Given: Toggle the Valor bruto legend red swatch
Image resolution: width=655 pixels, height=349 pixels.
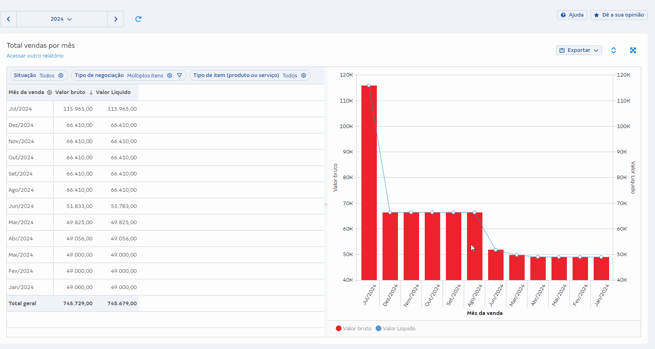Looking at the screenshot, I should coord(339,329).
